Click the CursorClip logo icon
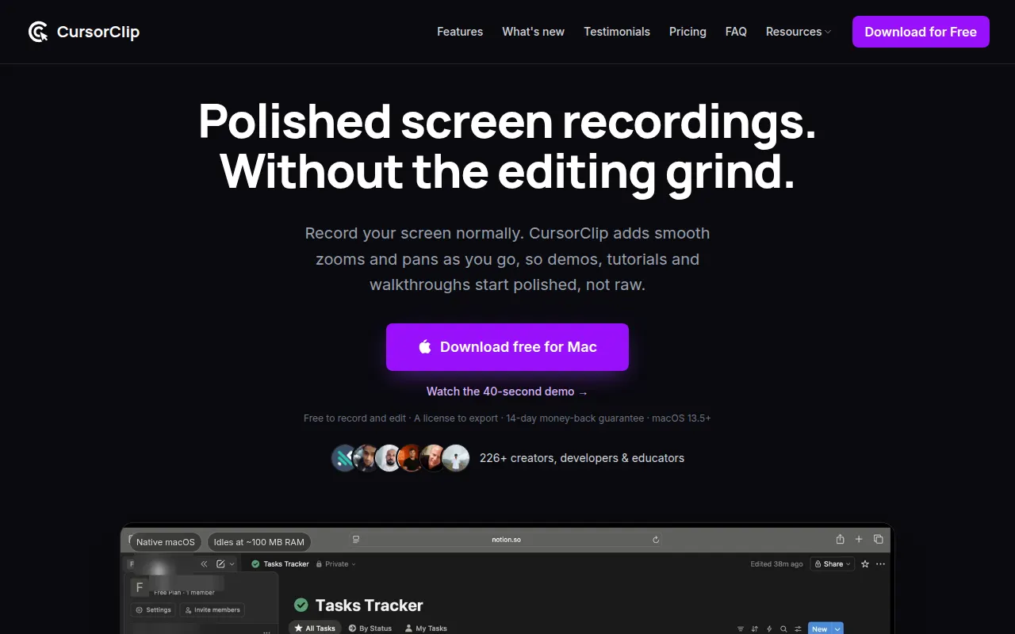 click(38, 32)
